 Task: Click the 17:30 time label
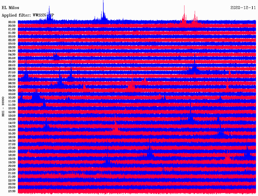[x=12, y=148]
